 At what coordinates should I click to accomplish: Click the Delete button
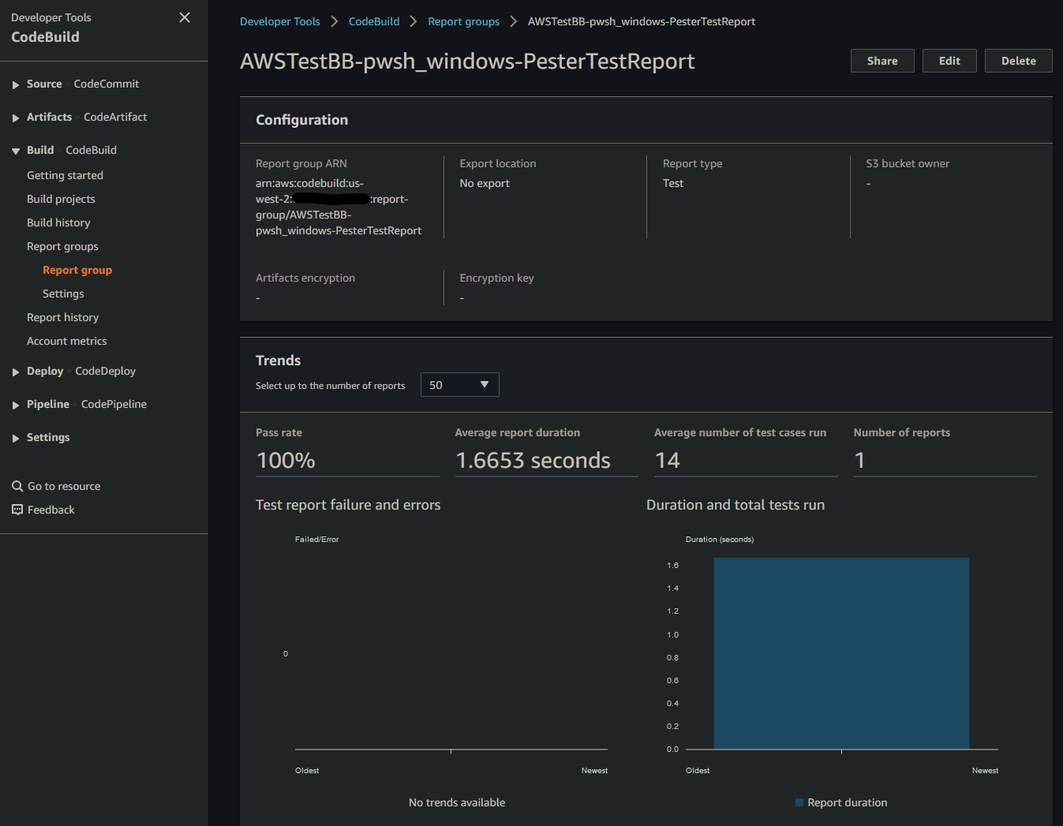(1018, 61)
